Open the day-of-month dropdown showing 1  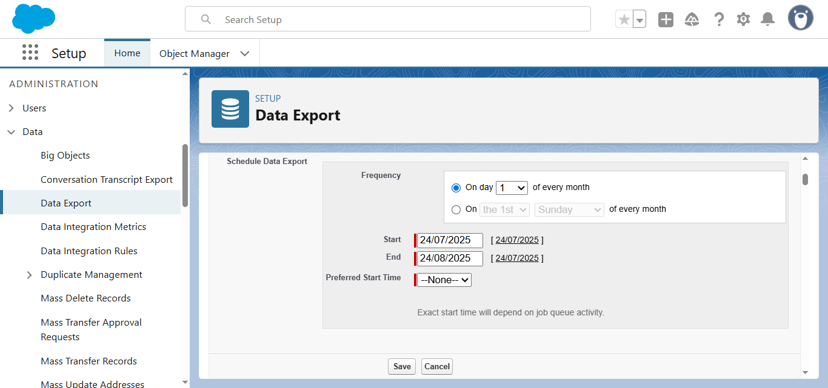click(x=512, y=188)
